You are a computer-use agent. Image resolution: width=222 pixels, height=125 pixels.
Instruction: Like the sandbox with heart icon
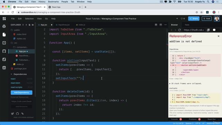pyautogui.click(x=182, y=18)
